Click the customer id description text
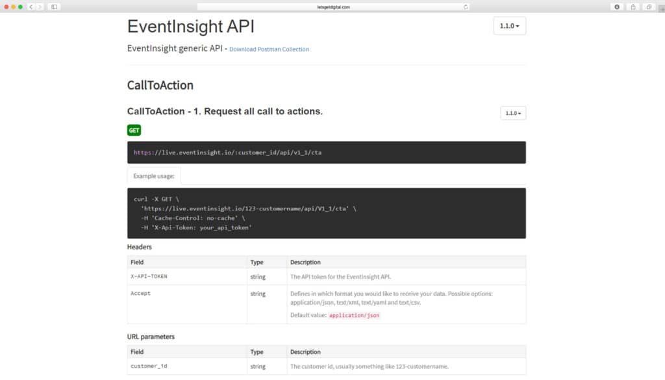 click(369, 366)
